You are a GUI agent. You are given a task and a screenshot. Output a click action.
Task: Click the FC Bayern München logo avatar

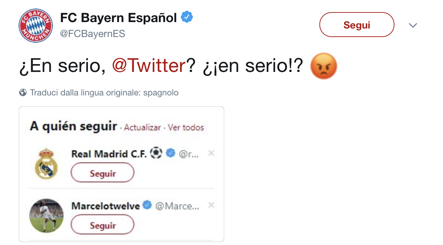(x=36, y=26)
